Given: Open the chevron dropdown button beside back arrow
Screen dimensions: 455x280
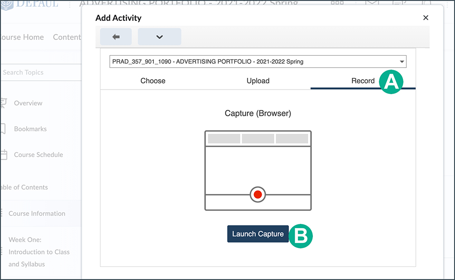Looking at the screenshot, I should click(x=159, y=37).
